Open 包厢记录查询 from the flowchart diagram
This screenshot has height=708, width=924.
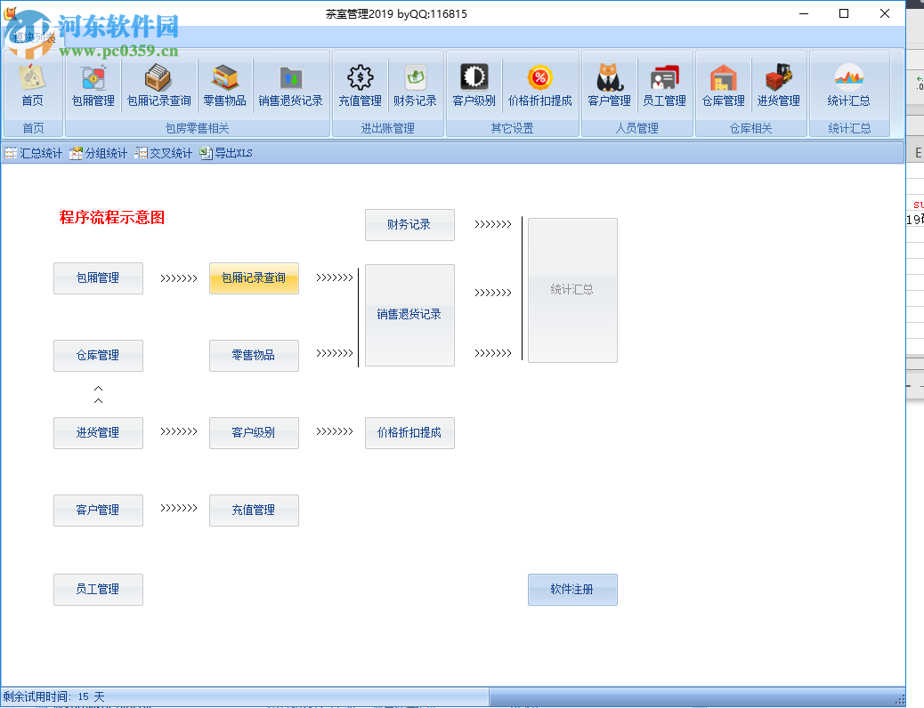(x=254, y=278)
